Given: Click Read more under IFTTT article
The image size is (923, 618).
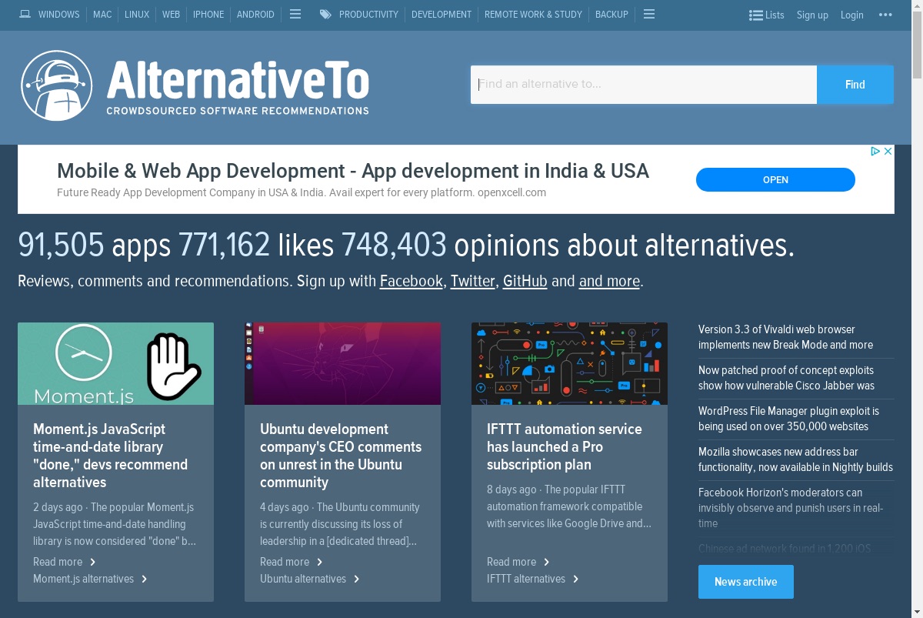Looking at the screenshot, I should click(511, 562).
